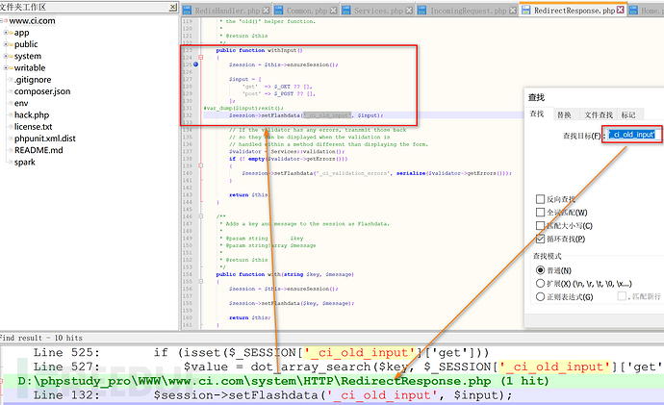Collapse the www.ci.com root folder node
664x405 pixels.
(x=2, y=21)
